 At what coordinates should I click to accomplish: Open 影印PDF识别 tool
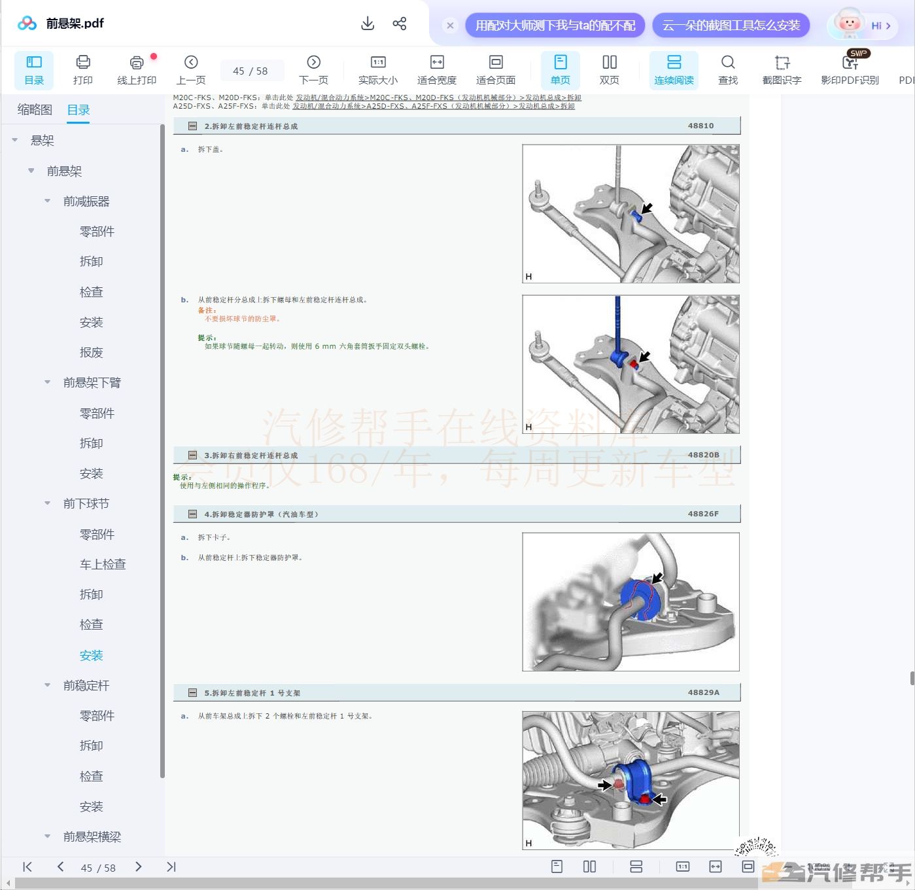coord(850,70)
